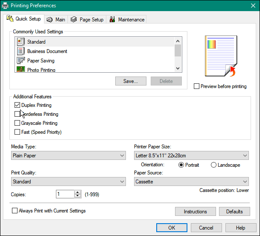
Task: Click the Save... button
Action: coord(131,81)
